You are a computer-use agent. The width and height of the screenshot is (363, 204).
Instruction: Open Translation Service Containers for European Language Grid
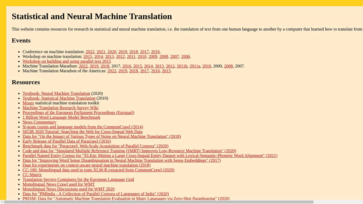click(78, 180)
